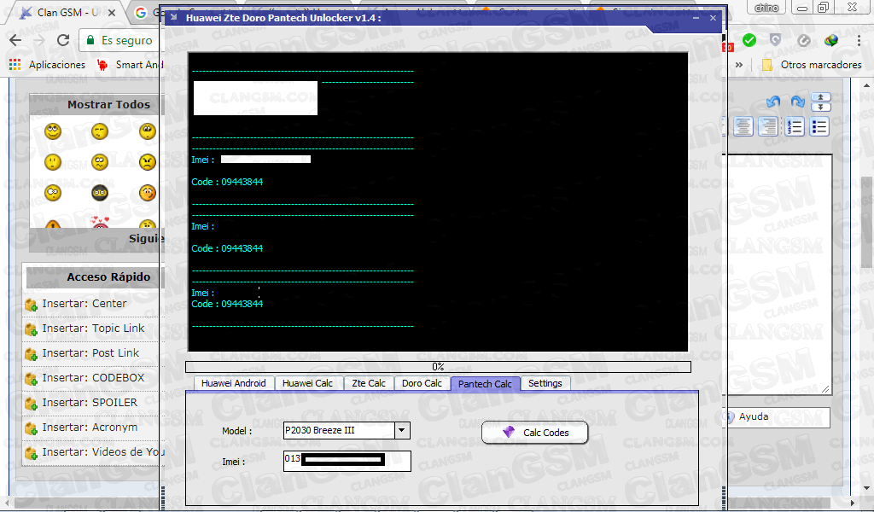Viewport: 874px width, 512px height.
Task: Click the 0% progress bar in the unlocker
Action: pyautogui.click(x=438, y=367)
